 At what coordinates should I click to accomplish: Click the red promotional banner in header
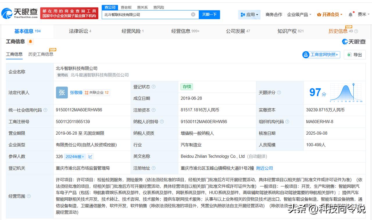pyautogui.click(x=69, y=13)
